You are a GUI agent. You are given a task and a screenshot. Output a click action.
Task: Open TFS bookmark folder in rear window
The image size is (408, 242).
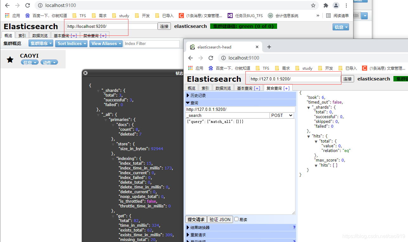coord(79,16)
